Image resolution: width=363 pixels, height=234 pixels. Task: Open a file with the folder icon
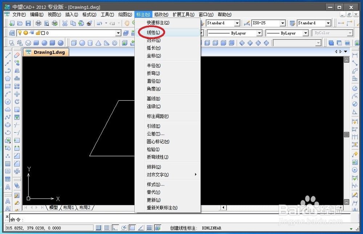point(20,23)
